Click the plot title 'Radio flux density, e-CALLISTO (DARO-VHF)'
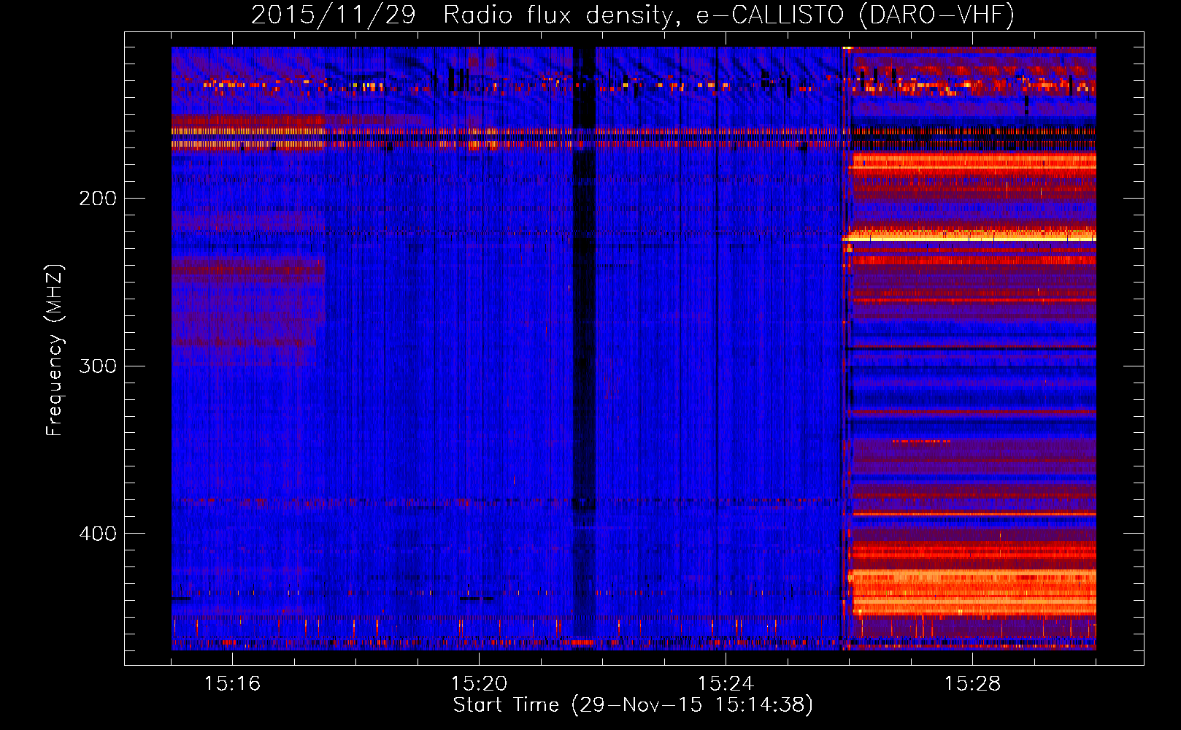Image resolution: width=1181 pixels, height=730 pixels. pos(728,15)
